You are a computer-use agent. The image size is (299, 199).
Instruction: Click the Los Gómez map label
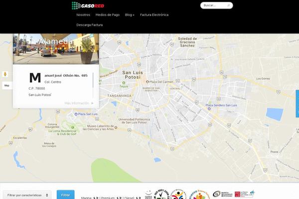click(263, 79)
